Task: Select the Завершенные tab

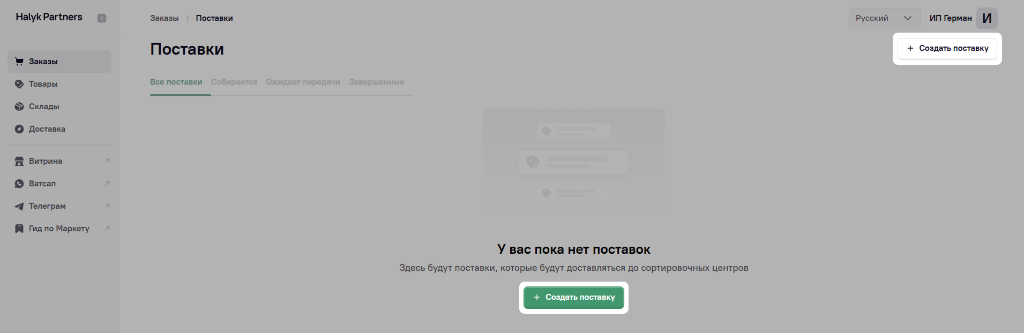Action: 376,82
